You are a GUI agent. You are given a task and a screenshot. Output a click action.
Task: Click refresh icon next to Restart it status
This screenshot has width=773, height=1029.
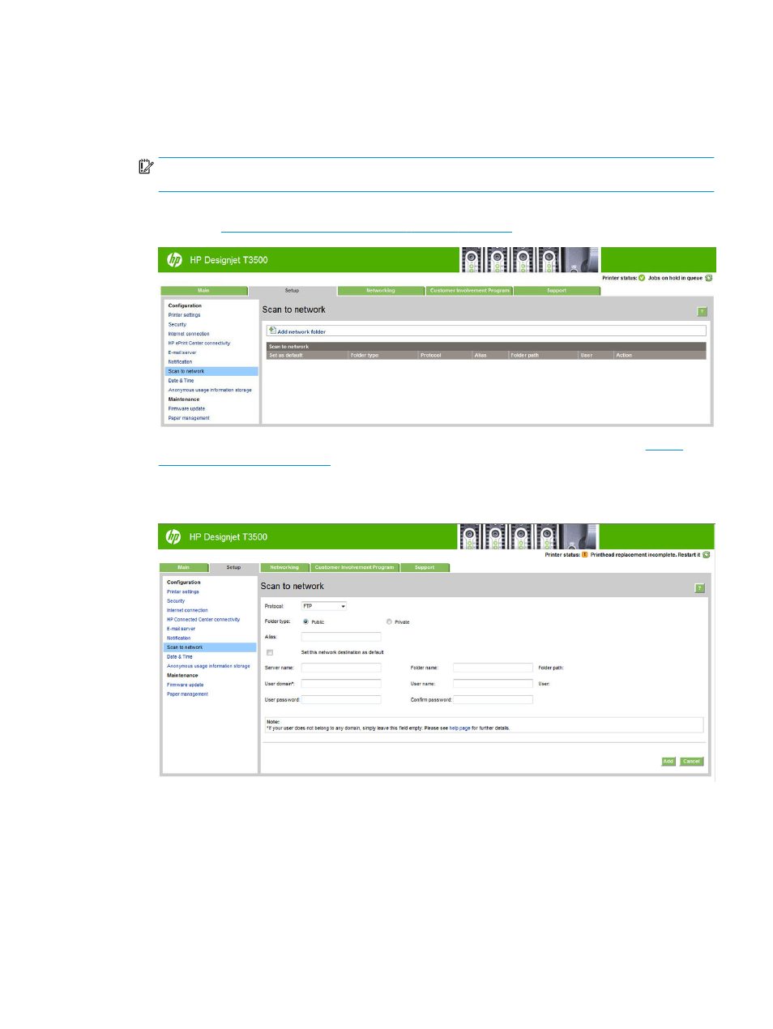tap(707, 555)
